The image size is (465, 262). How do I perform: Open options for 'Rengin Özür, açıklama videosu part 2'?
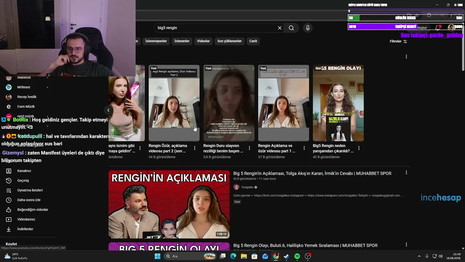[x=195, y=148]
